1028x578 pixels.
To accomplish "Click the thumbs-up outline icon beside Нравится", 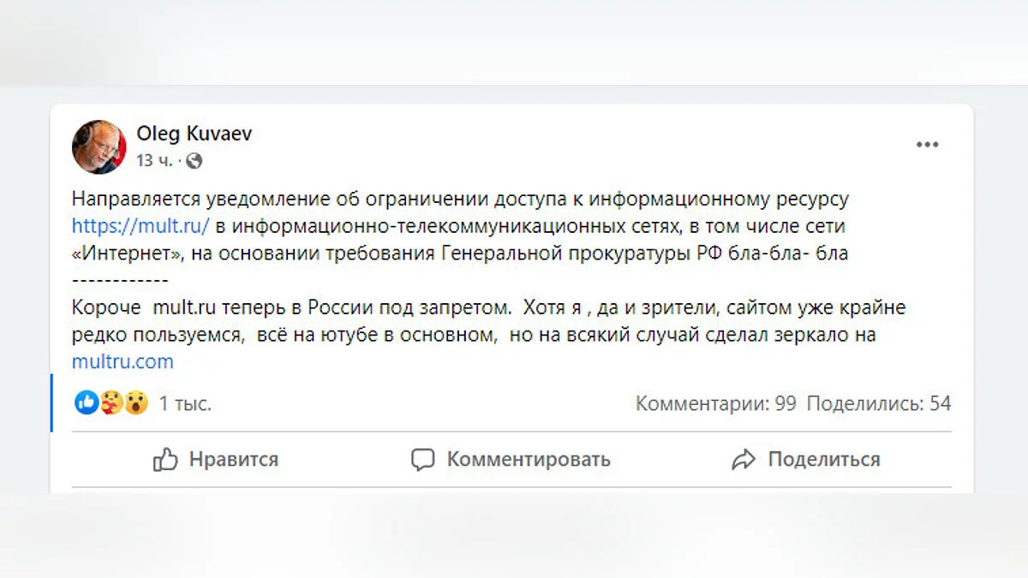I will coord(164,460).
